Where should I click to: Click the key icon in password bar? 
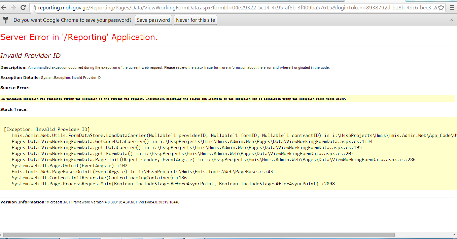pyautogui.click(x=5, y=20)
